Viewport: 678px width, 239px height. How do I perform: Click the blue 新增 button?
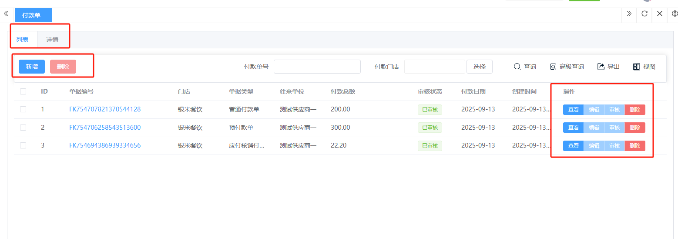pos(32,67)
